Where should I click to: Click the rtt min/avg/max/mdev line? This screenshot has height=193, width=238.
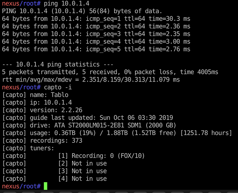[91, 80]
